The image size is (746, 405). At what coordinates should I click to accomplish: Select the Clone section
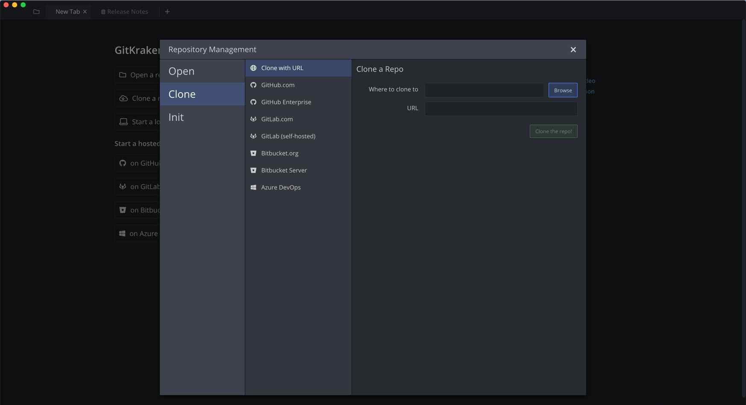pos(202,94)
